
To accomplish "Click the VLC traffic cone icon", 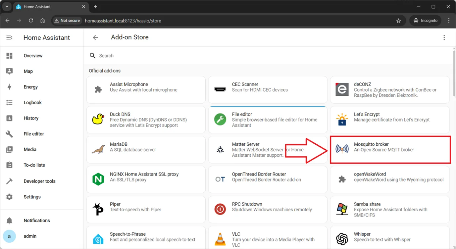I will [x=220, y=239].
